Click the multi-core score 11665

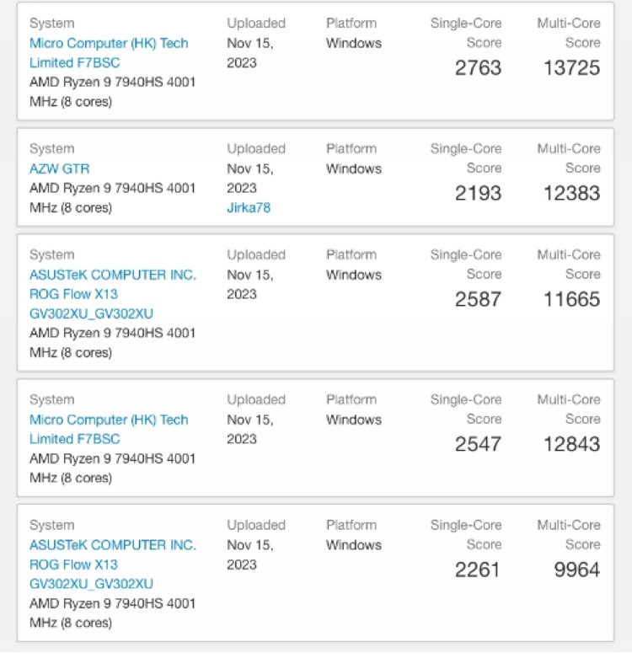point(571,300)
